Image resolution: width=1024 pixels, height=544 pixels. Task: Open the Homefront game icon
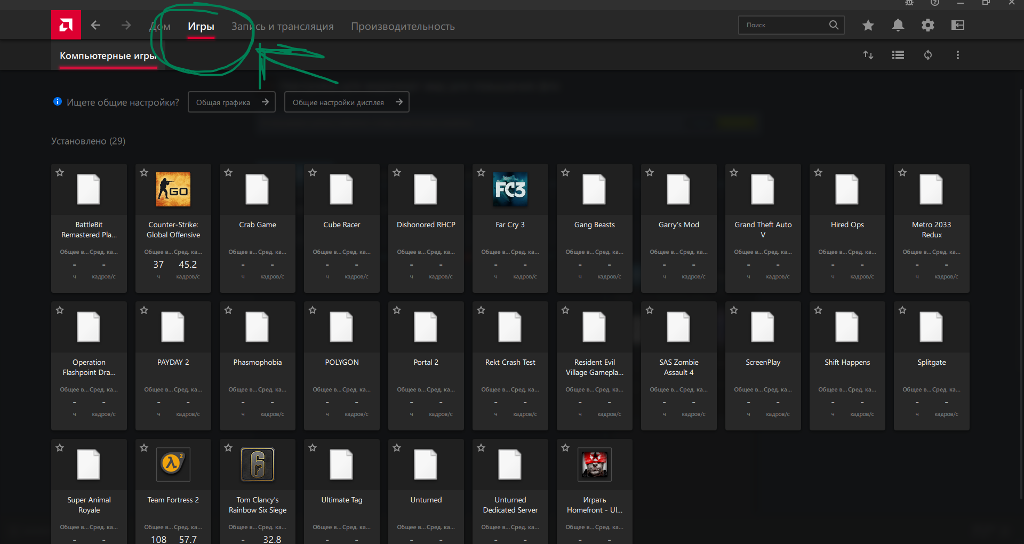pyautogui.click(x=595, y=465)
